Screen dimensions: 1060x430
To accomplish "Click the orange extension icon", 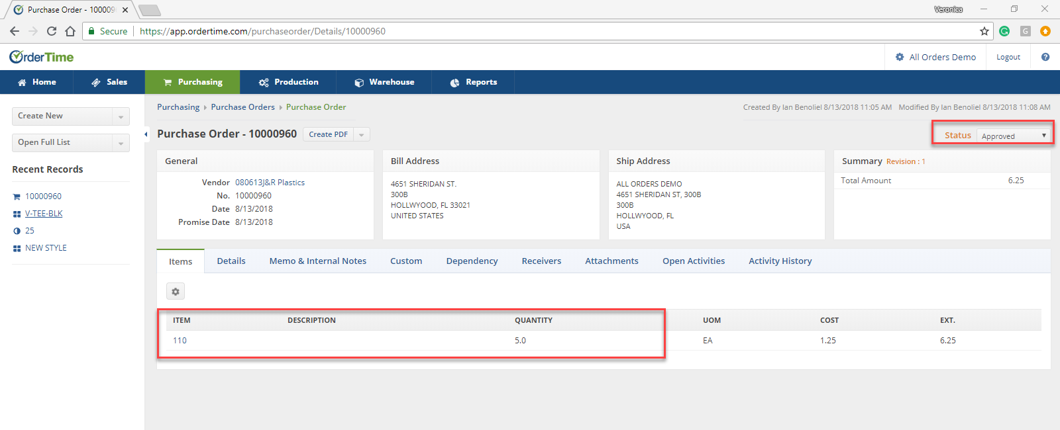I will [1045, 31].
